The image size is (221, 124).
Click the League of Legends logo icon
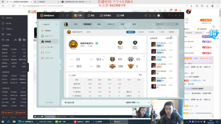66,24
